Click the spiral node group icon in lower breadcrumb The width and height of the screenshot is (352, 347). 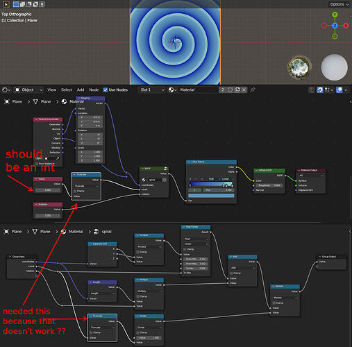coord(97,232)
